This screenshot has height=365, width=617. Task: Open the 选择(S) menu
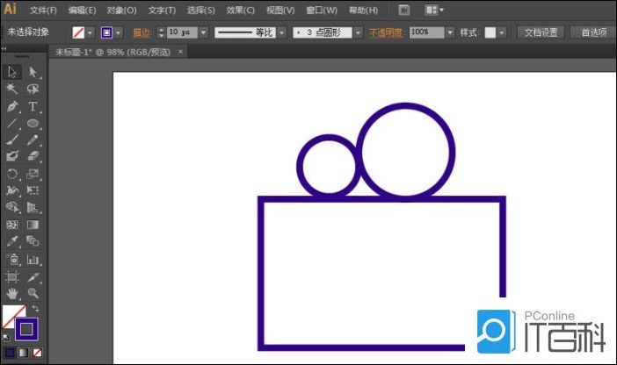click(x=201, y=11)
